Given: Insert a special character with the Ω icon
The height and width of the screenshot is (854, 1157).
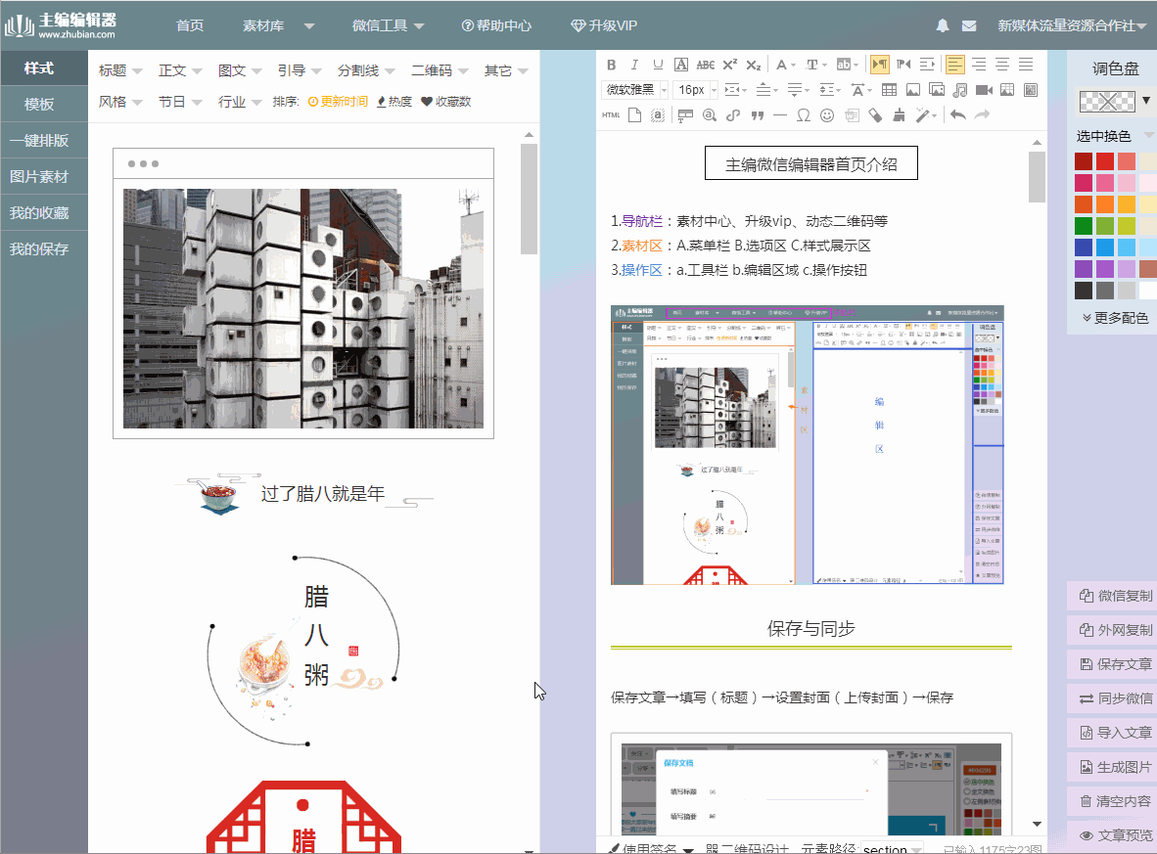Looking at the screenshot, I should coord(803,114).
